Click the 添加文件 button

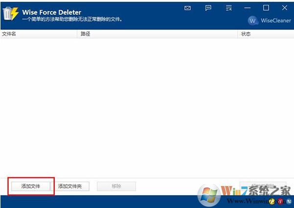31,187
